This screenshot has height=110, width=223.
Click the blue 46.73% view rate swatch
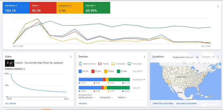(80, 71)
